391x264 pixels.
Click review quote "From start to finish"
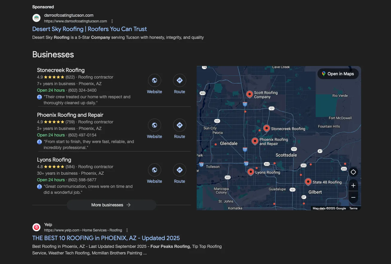[x=89, y=145]
